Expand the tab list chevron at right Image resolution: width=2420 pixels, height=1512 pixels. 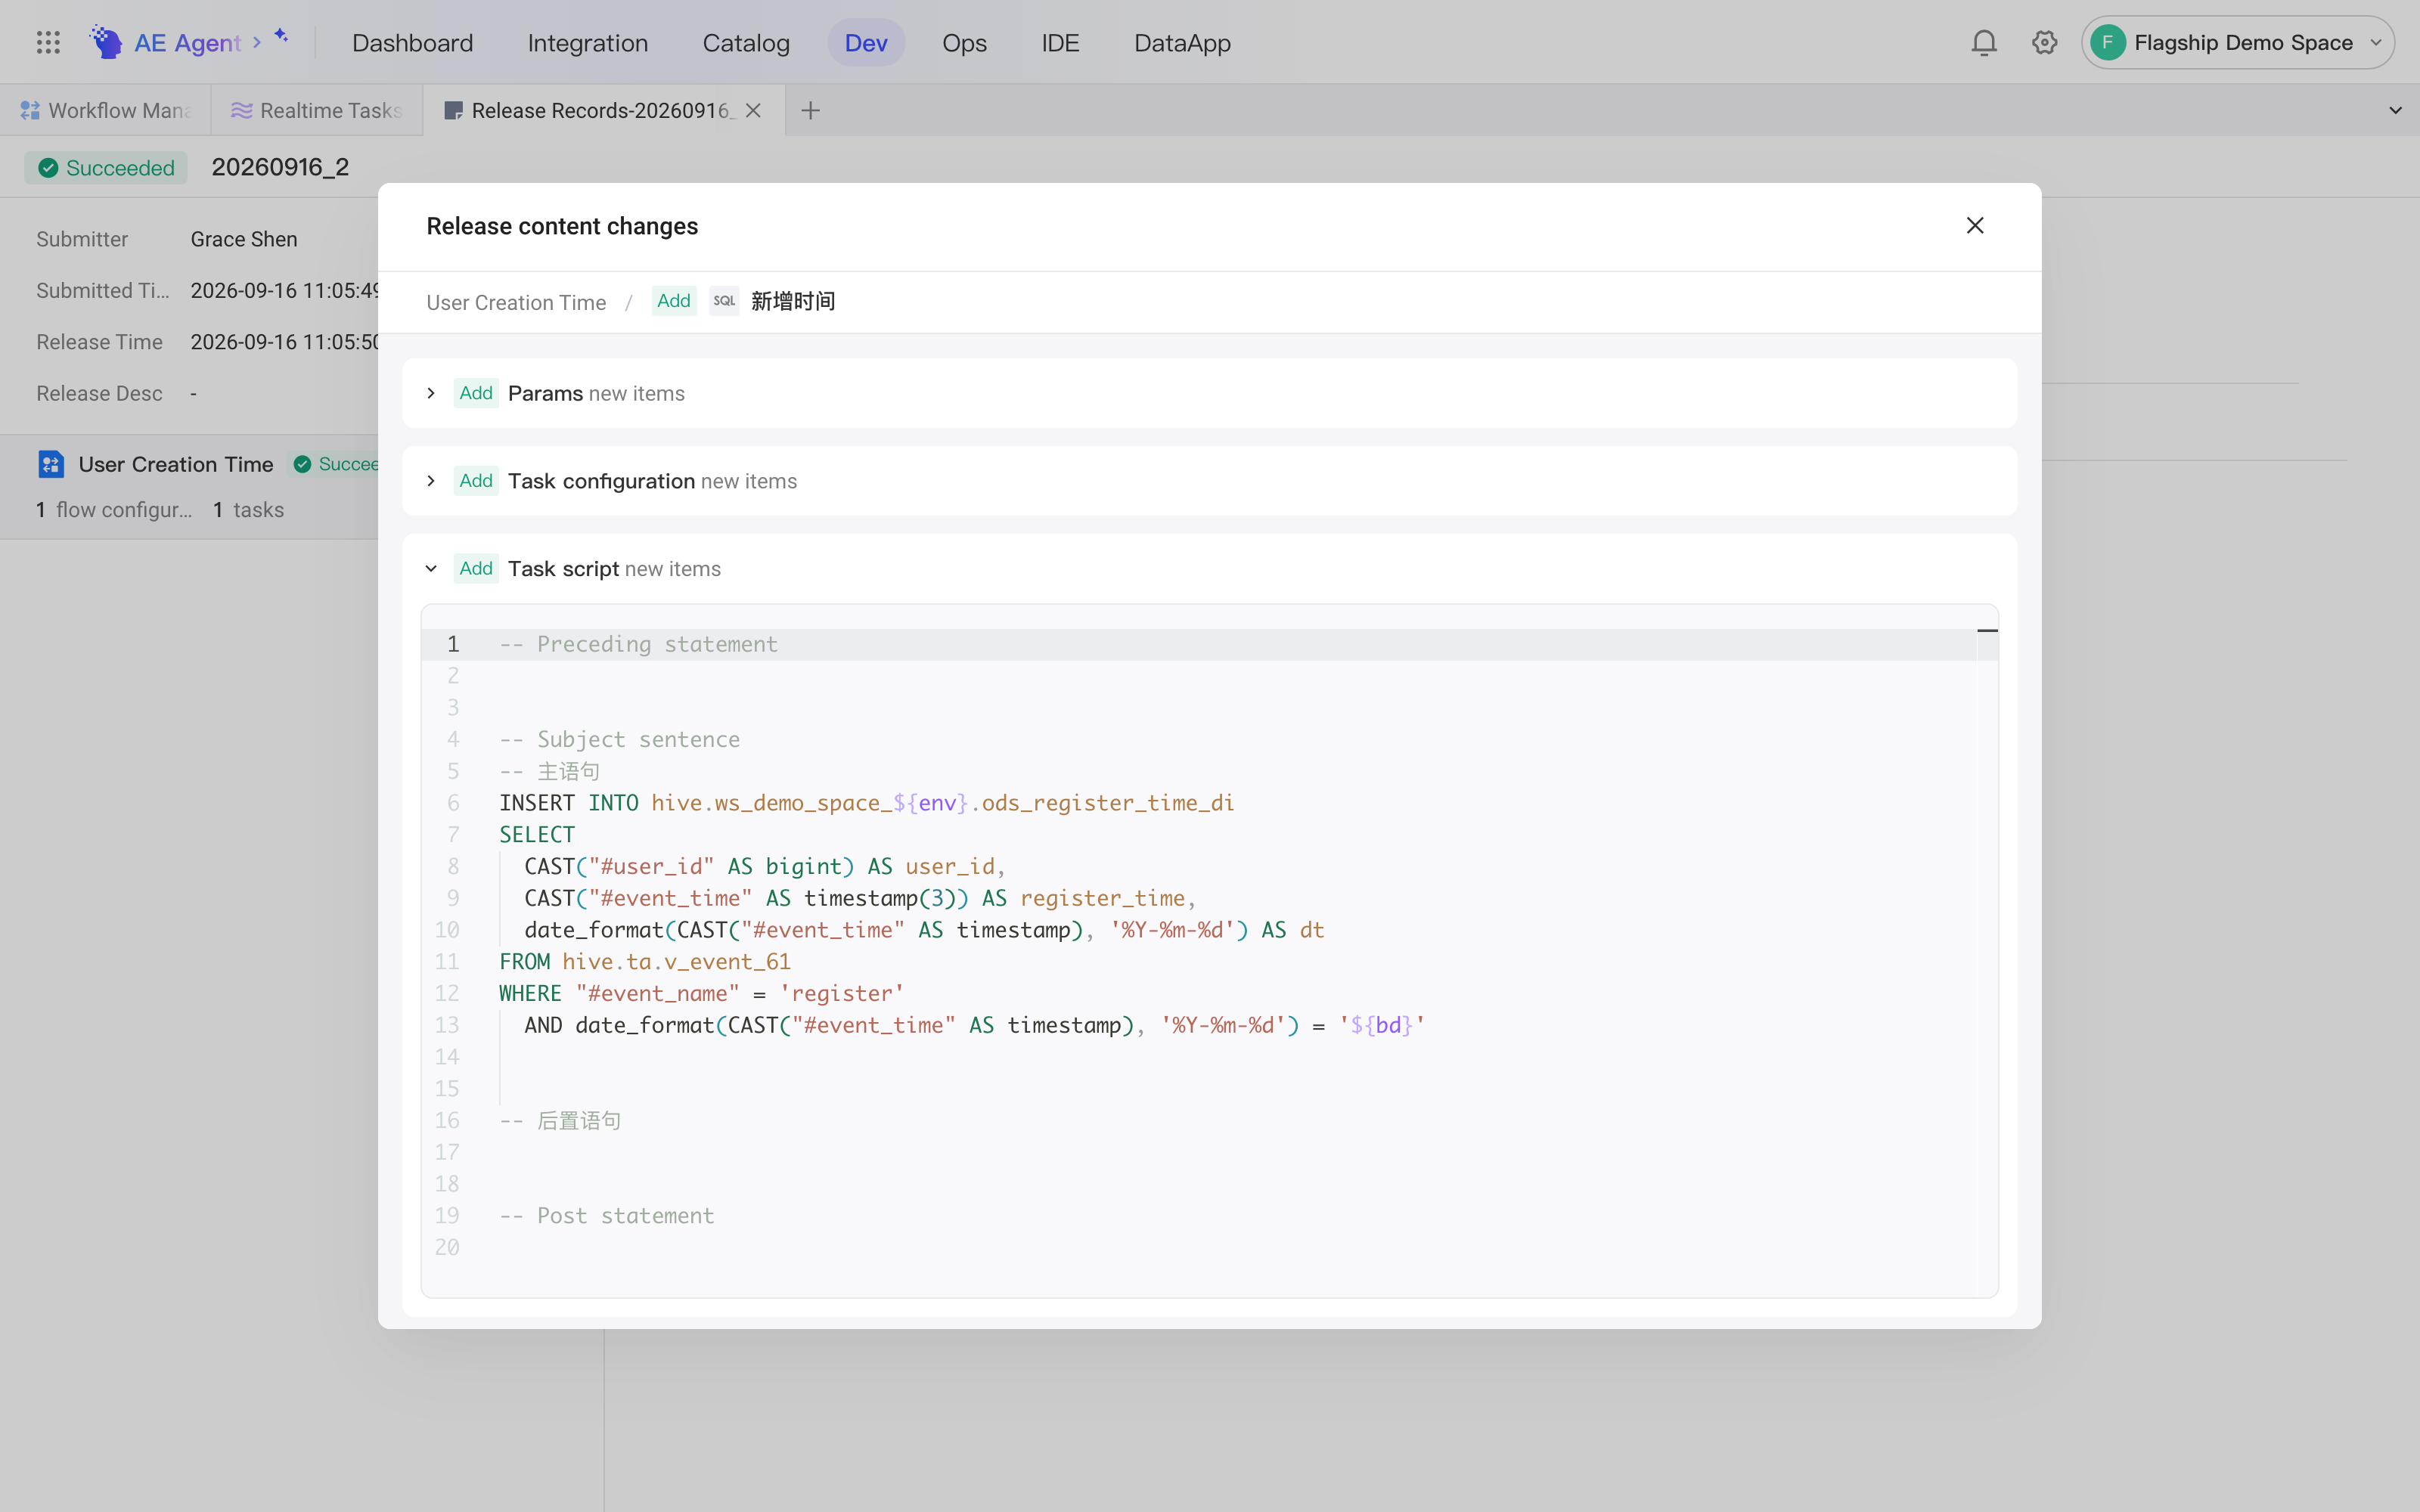2395,110
